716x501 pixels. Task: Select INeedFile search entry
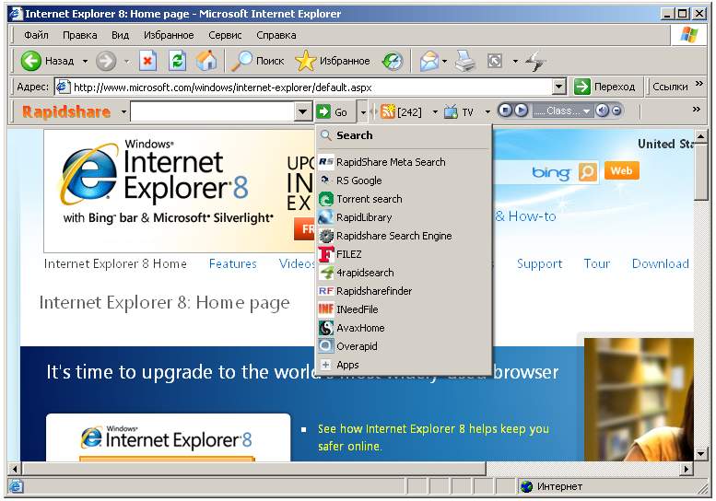point(404,309)
